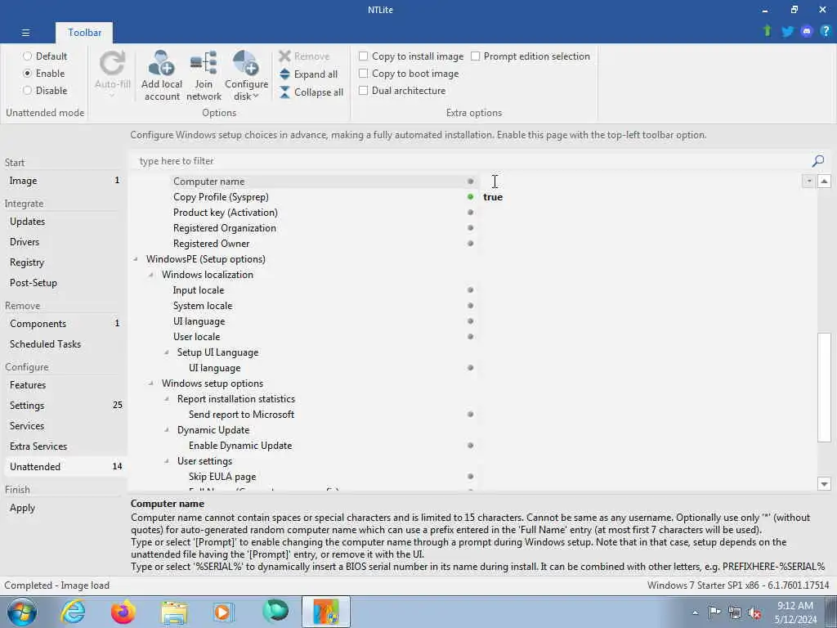
Task: Open Computer name value dropdown arrow
Action: (808, 181)
